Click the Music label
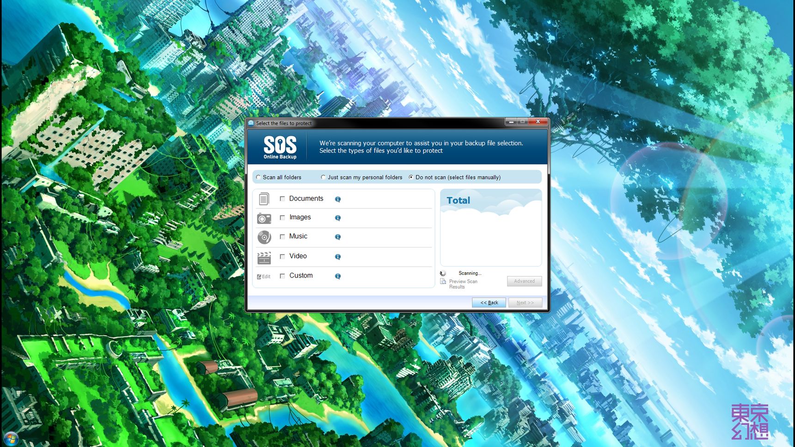The image size is (795, 447). tap(298, 236)
